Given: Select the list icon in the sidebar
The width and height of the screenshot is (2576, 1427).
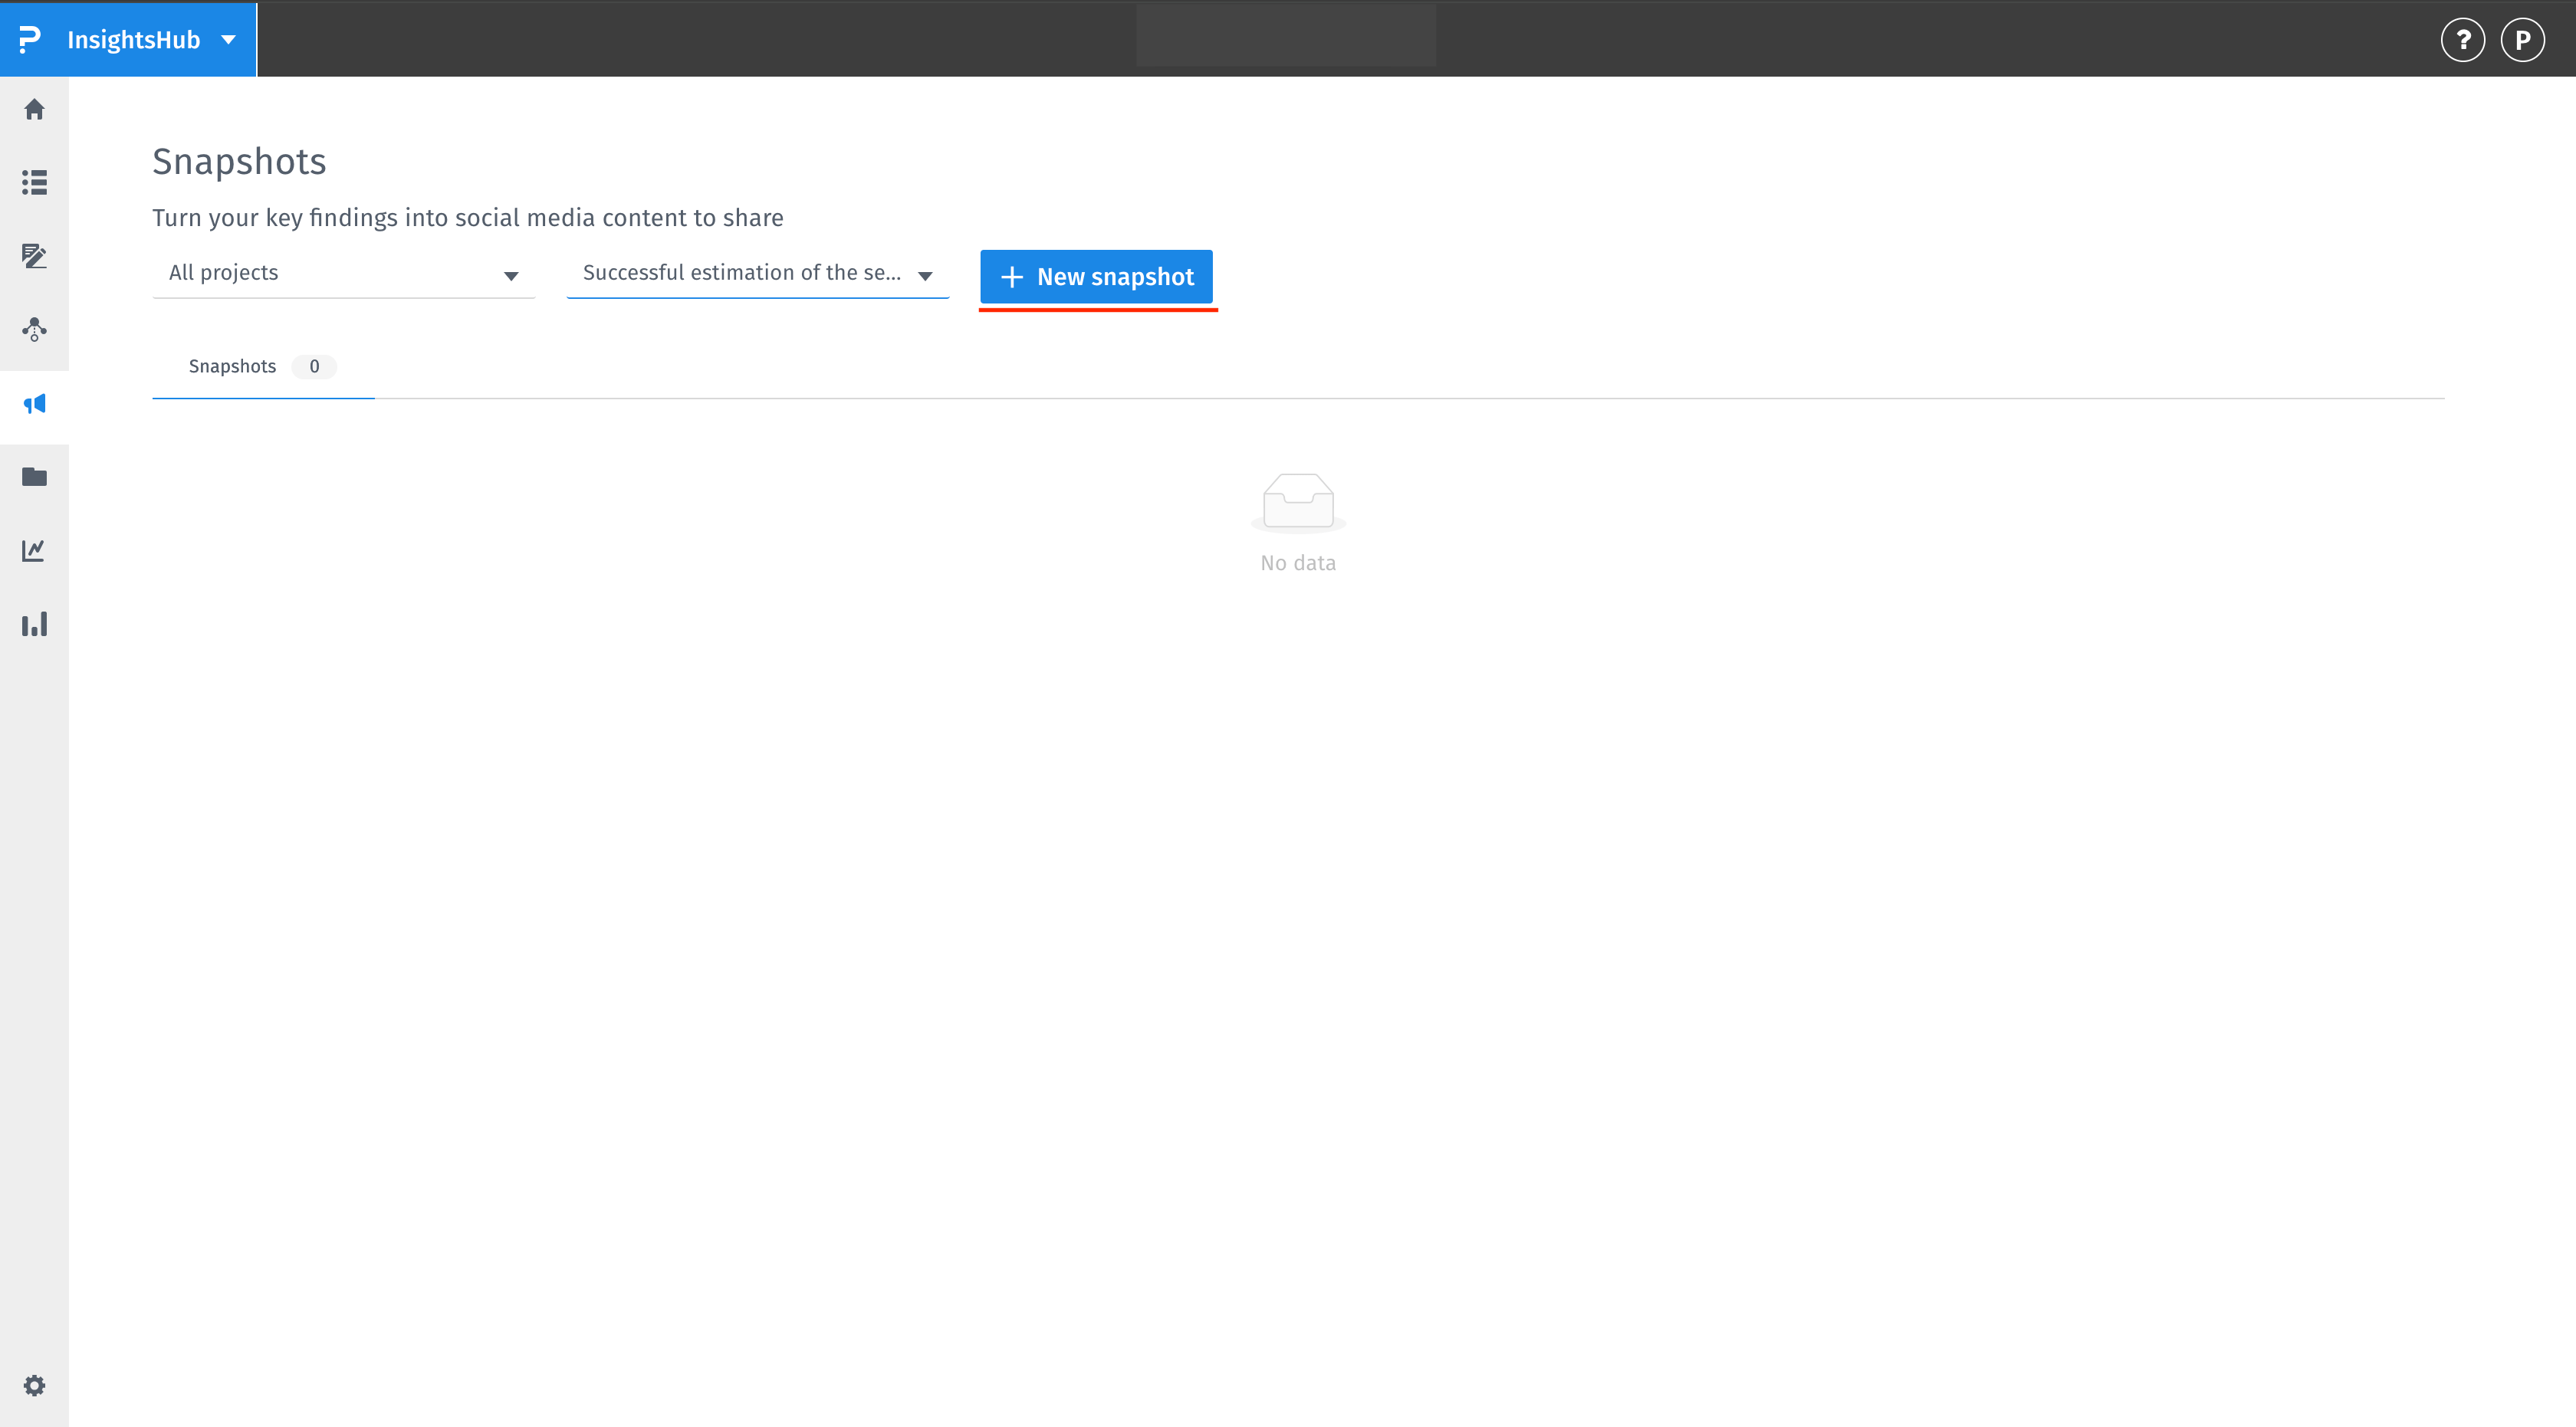Looking at the screenshot, I should click(x=35, y=183).
